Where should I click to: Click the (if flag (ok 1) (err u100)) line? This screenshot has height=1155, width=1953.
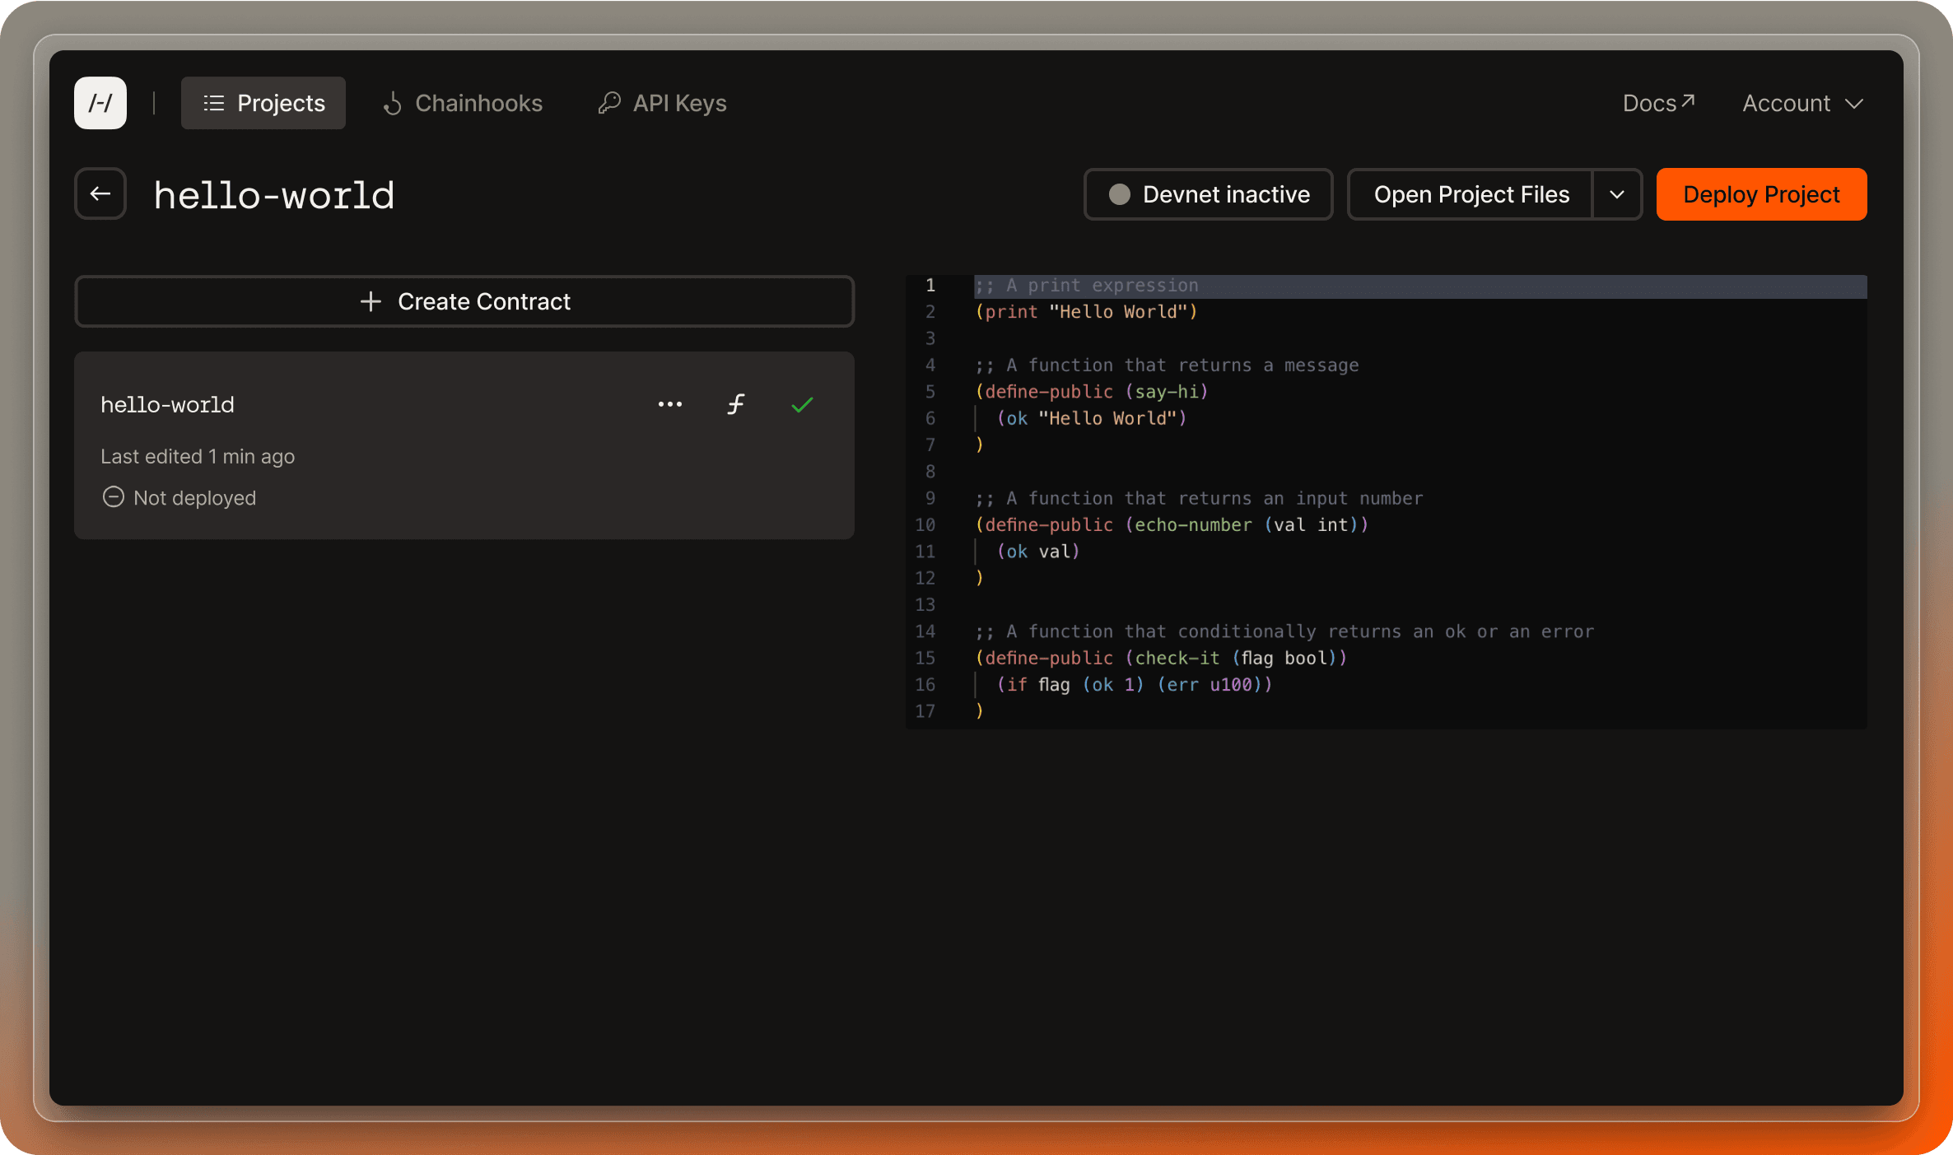[1135, 685]
